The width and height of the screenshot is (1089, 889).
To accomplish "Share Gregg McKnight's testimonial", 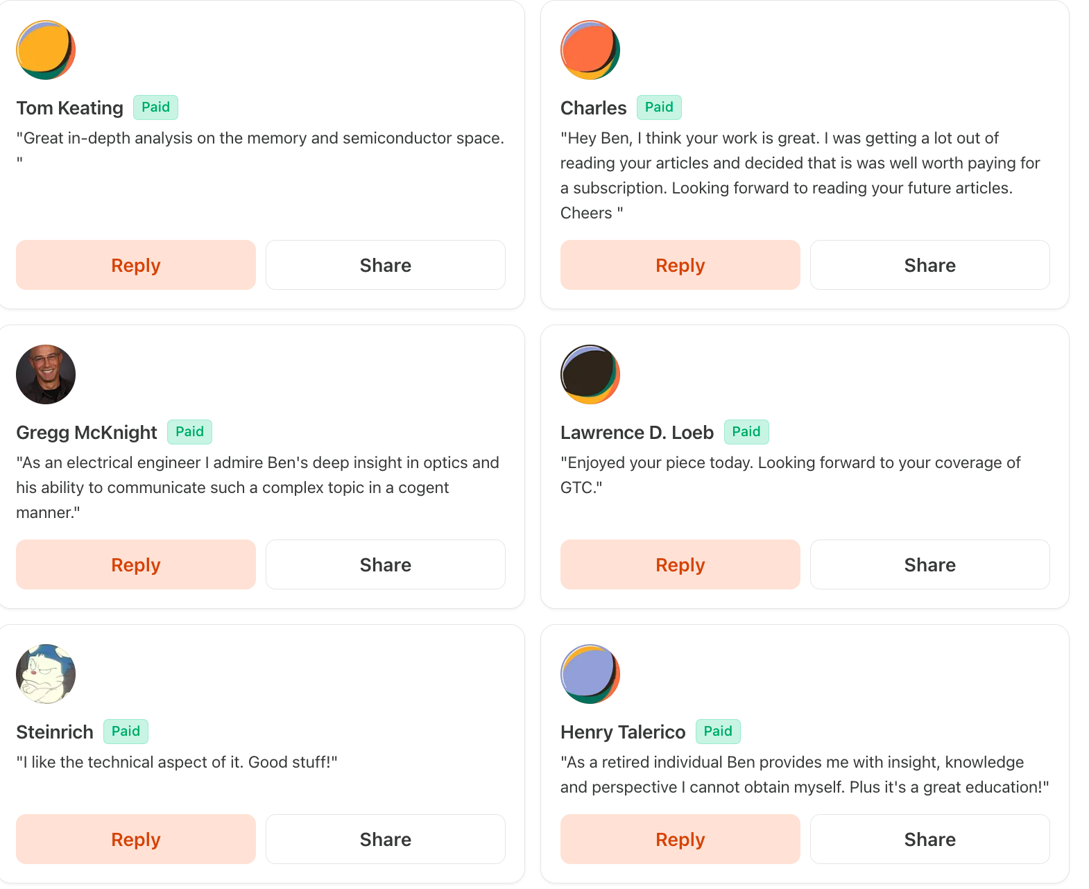I will 386,564.
